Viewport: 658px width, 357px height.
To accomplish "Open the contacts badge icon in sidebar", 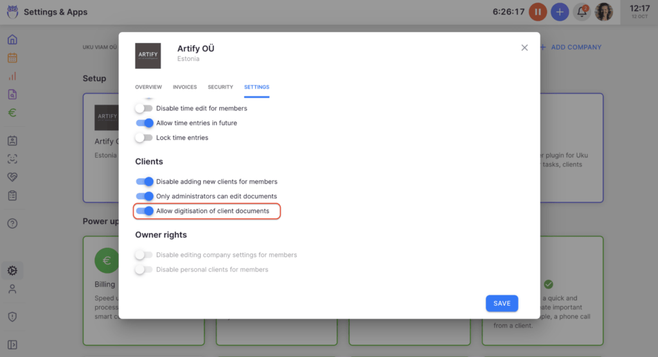I will point(12,141).
